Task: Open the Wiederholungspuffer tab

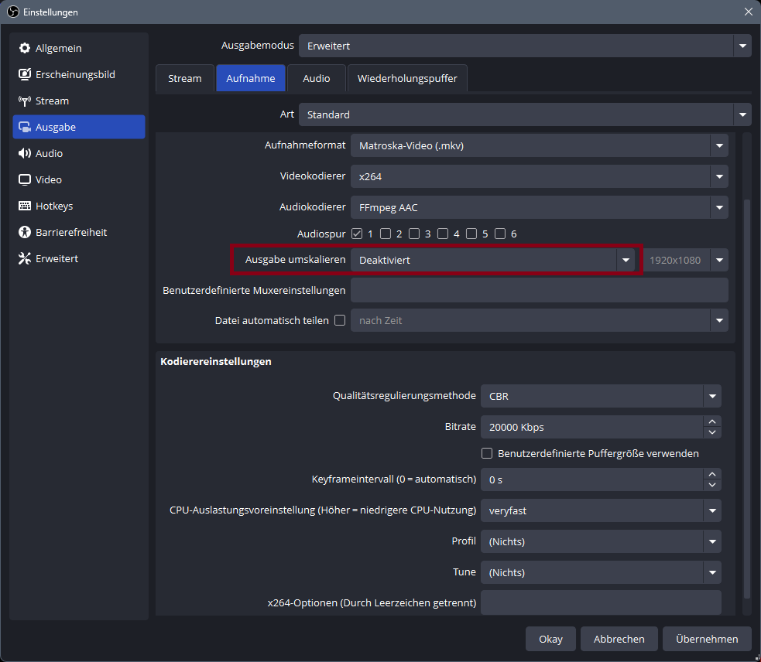Action: click(407, 78)
